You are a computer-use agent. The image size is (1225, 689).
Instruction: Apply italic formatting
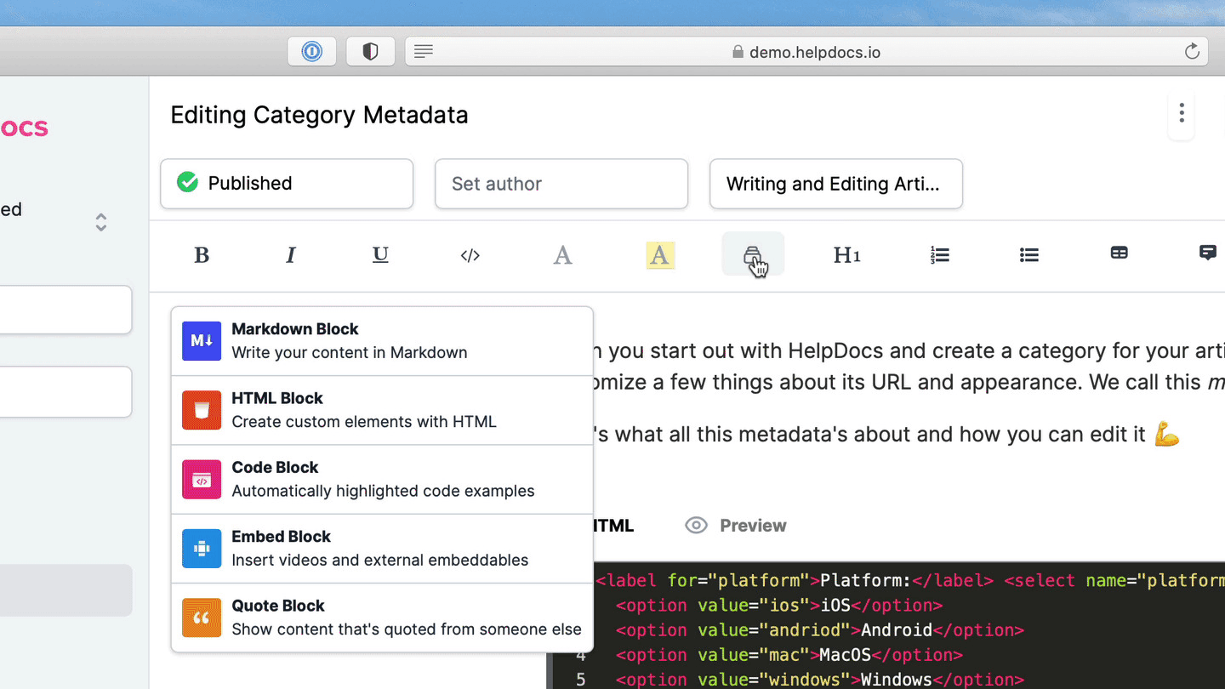[x=291, y=255]
